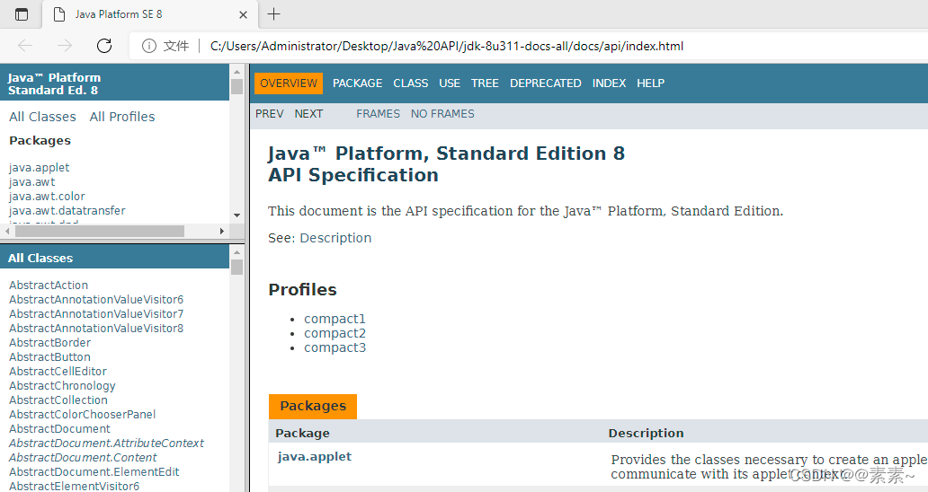Click the PREV link
This screenshot has width=928, height=492.
click(x=269, y=114)
